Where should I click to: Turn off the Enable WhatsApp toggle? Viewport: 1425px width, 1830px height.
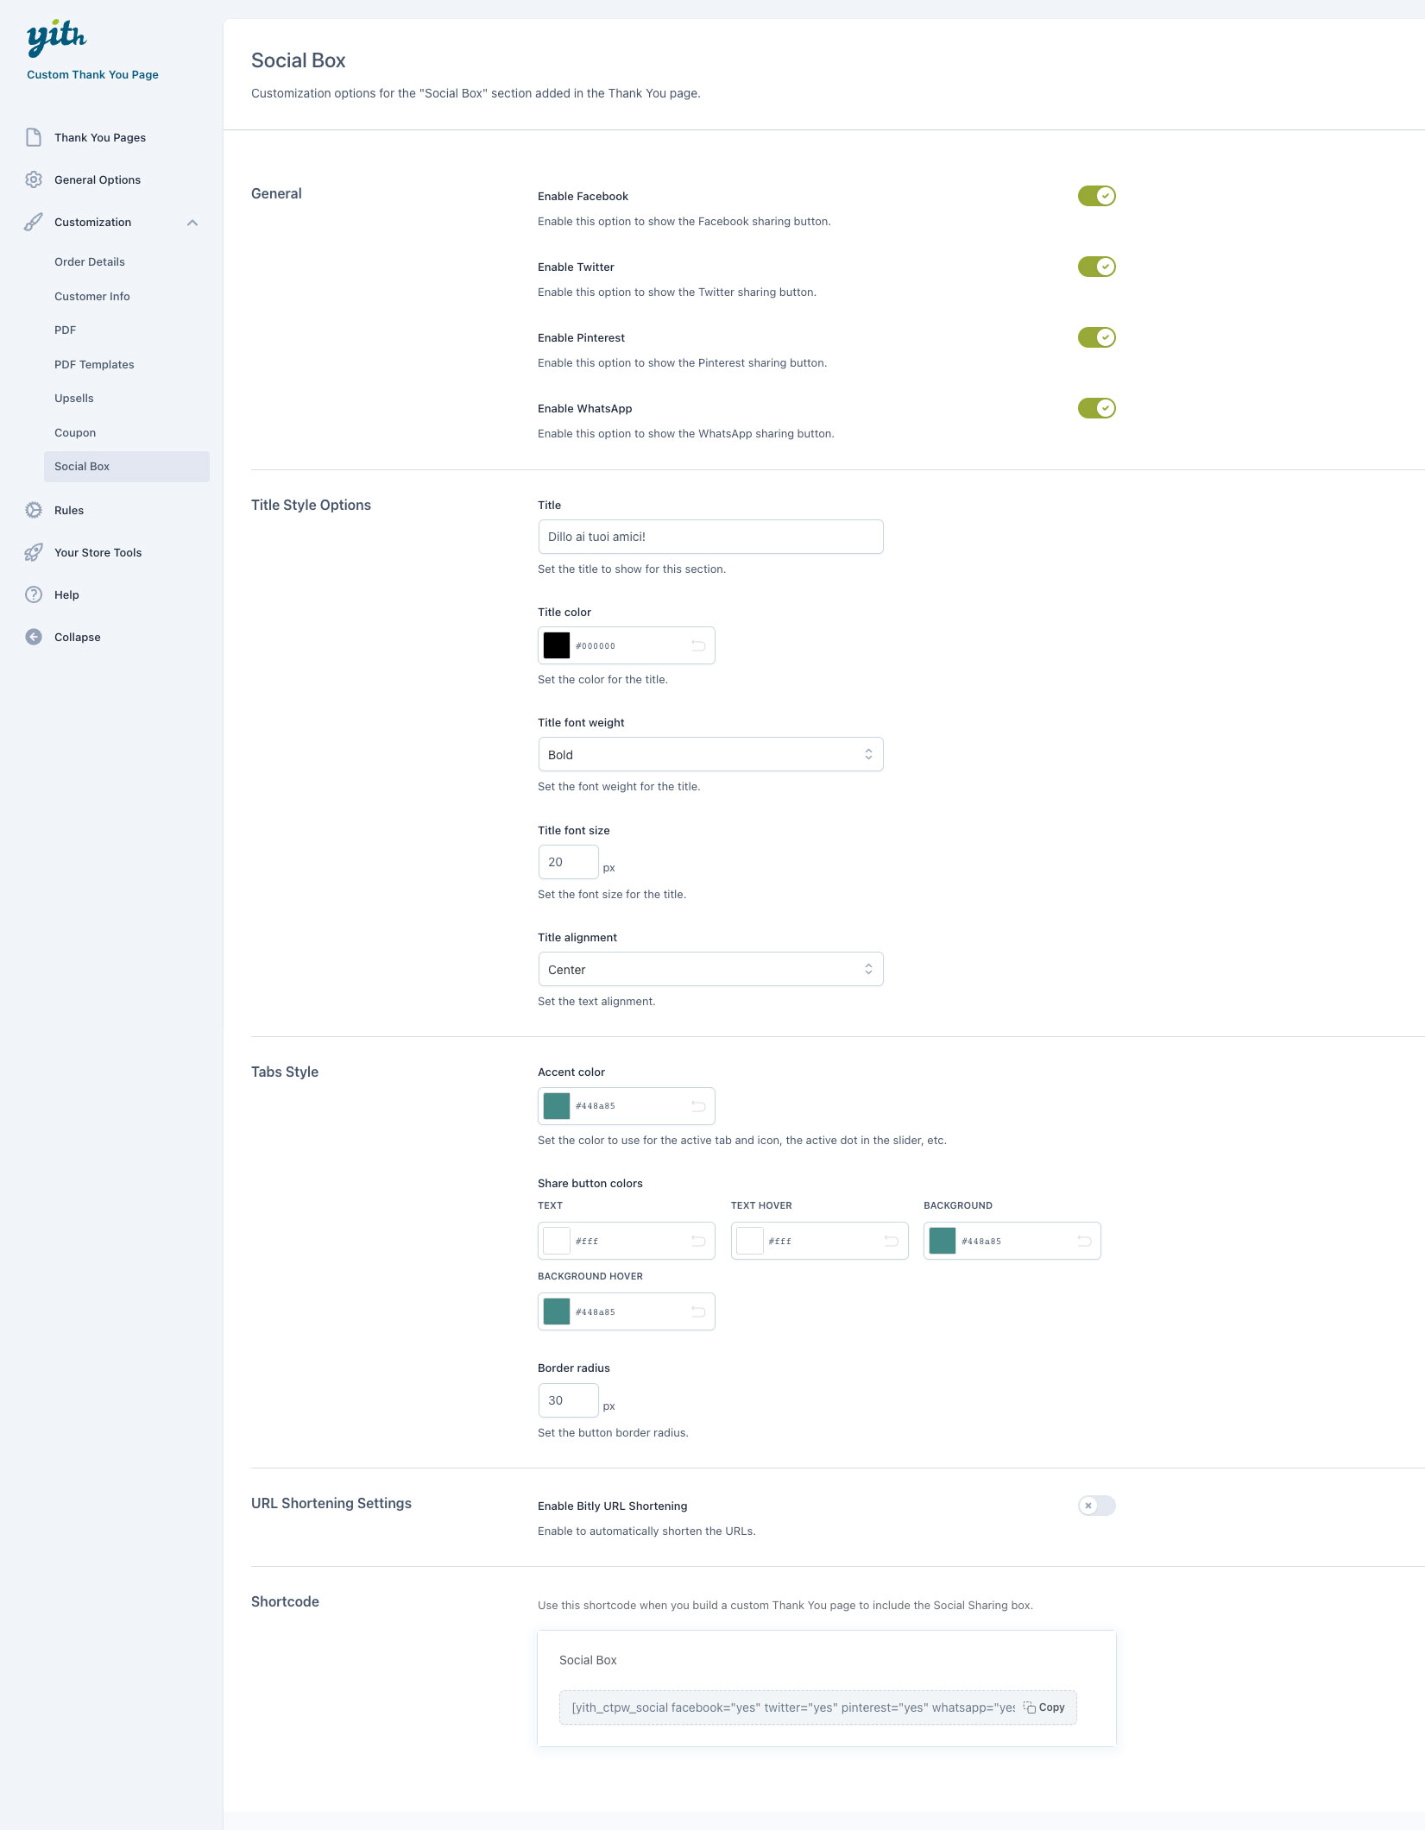(x=1096, y=408)
